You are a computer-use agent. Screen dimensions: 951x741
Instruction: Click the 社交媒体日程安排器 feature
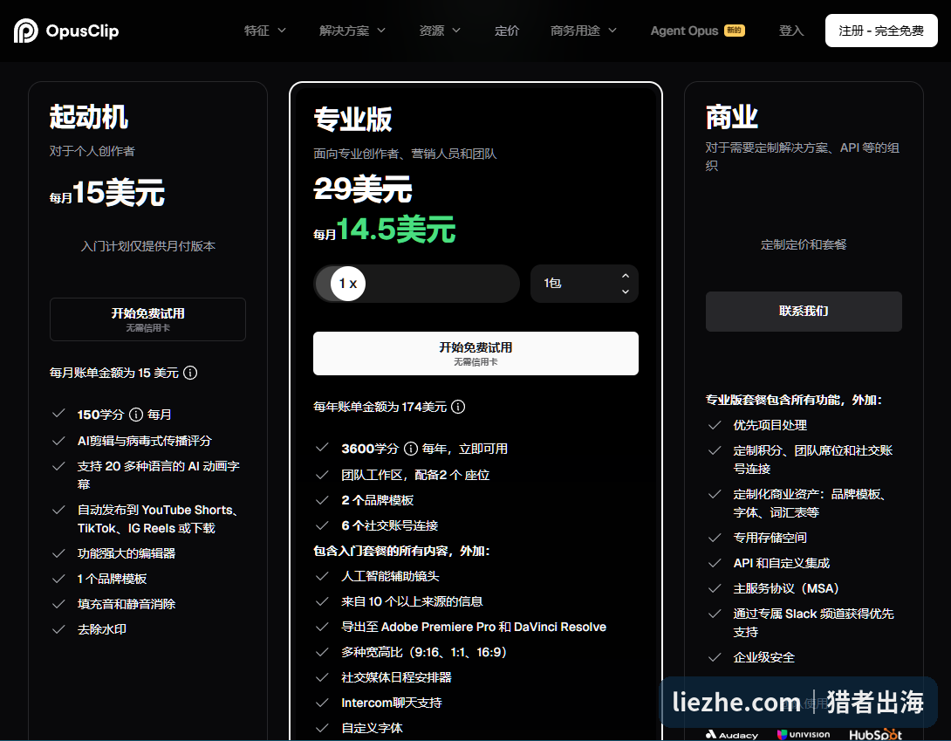[x=396, y=677]
